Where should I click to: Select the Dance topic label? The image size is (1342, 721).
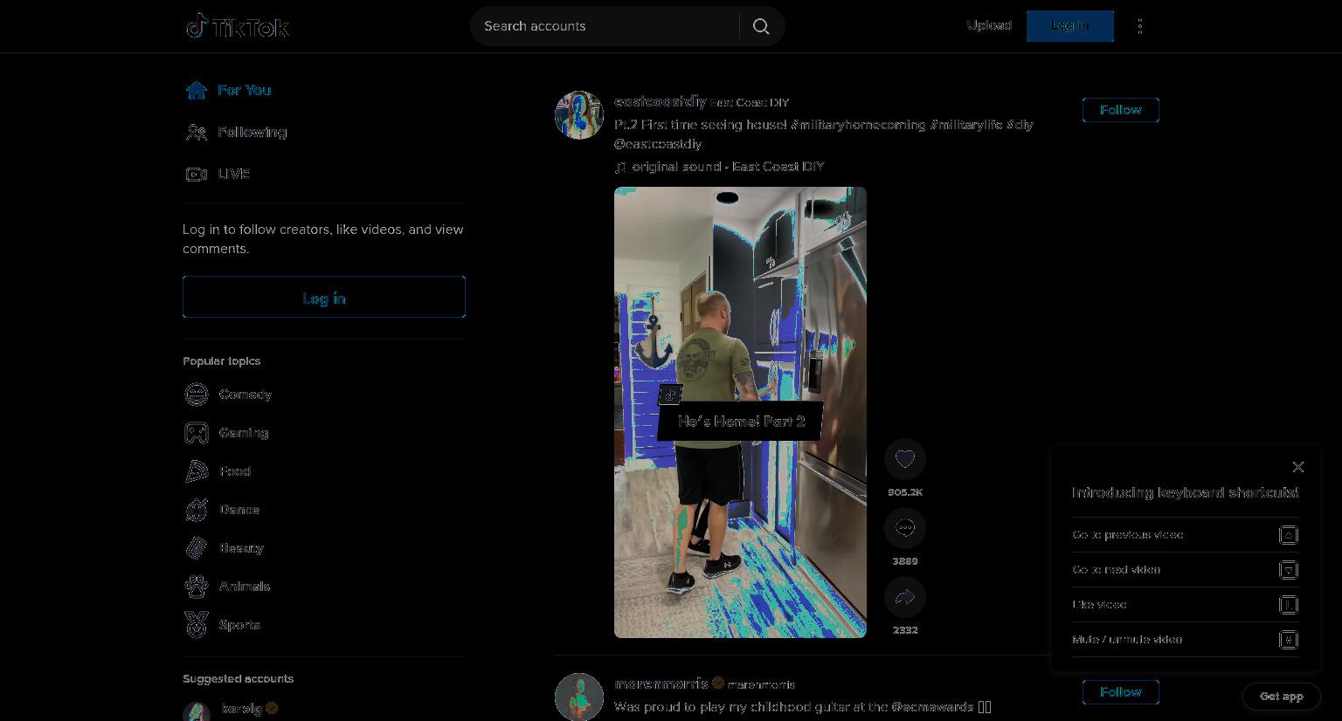[239, 510]
